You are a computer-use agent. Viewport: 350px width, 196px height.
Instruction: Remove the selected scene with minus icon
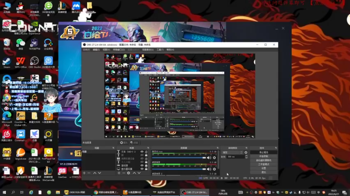coord(89,173)
